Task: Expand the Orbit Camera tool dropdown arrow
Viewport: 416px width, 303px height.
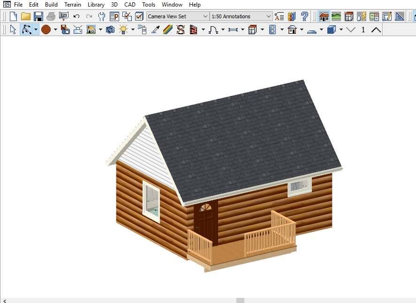Action: (x=36, y=30)
